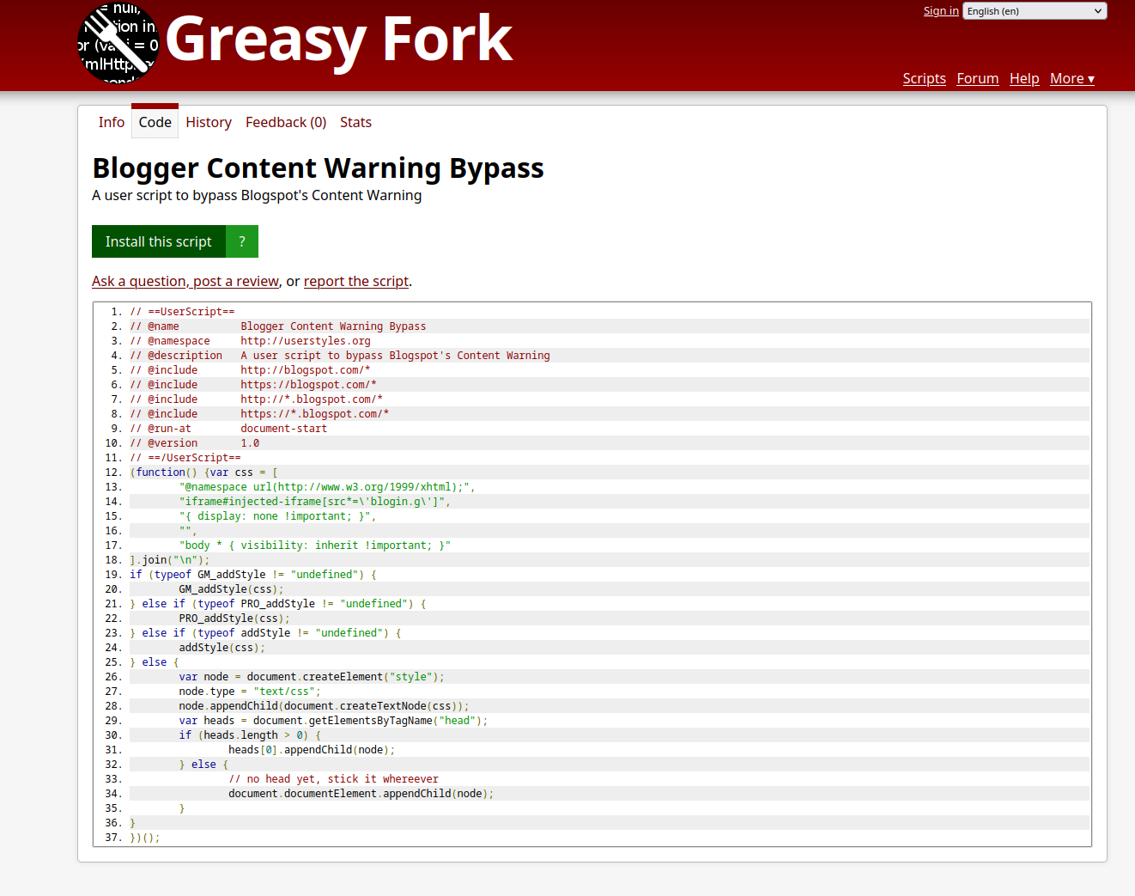Open the History tab
The height and width of the screenshot is (896, 1135).
[209, 122]
